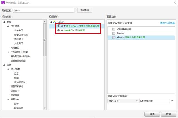
Task: Click lightning icon of 设置 telVar action
Action: [58, 26]
